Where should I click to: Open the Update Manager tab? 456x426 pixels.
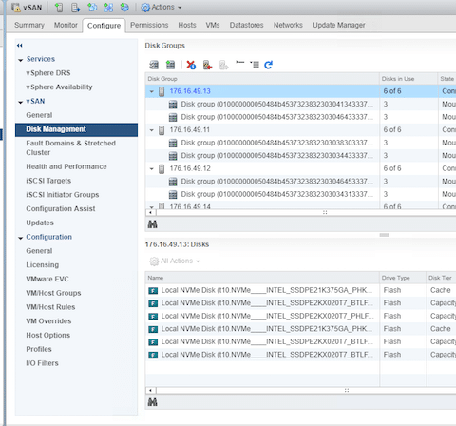coord(339,25)
